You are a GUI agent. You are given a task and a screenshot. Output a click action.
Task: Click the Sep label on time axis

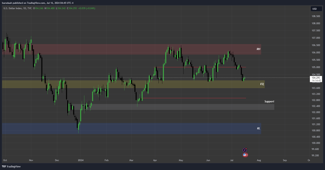tap(285, 160)
